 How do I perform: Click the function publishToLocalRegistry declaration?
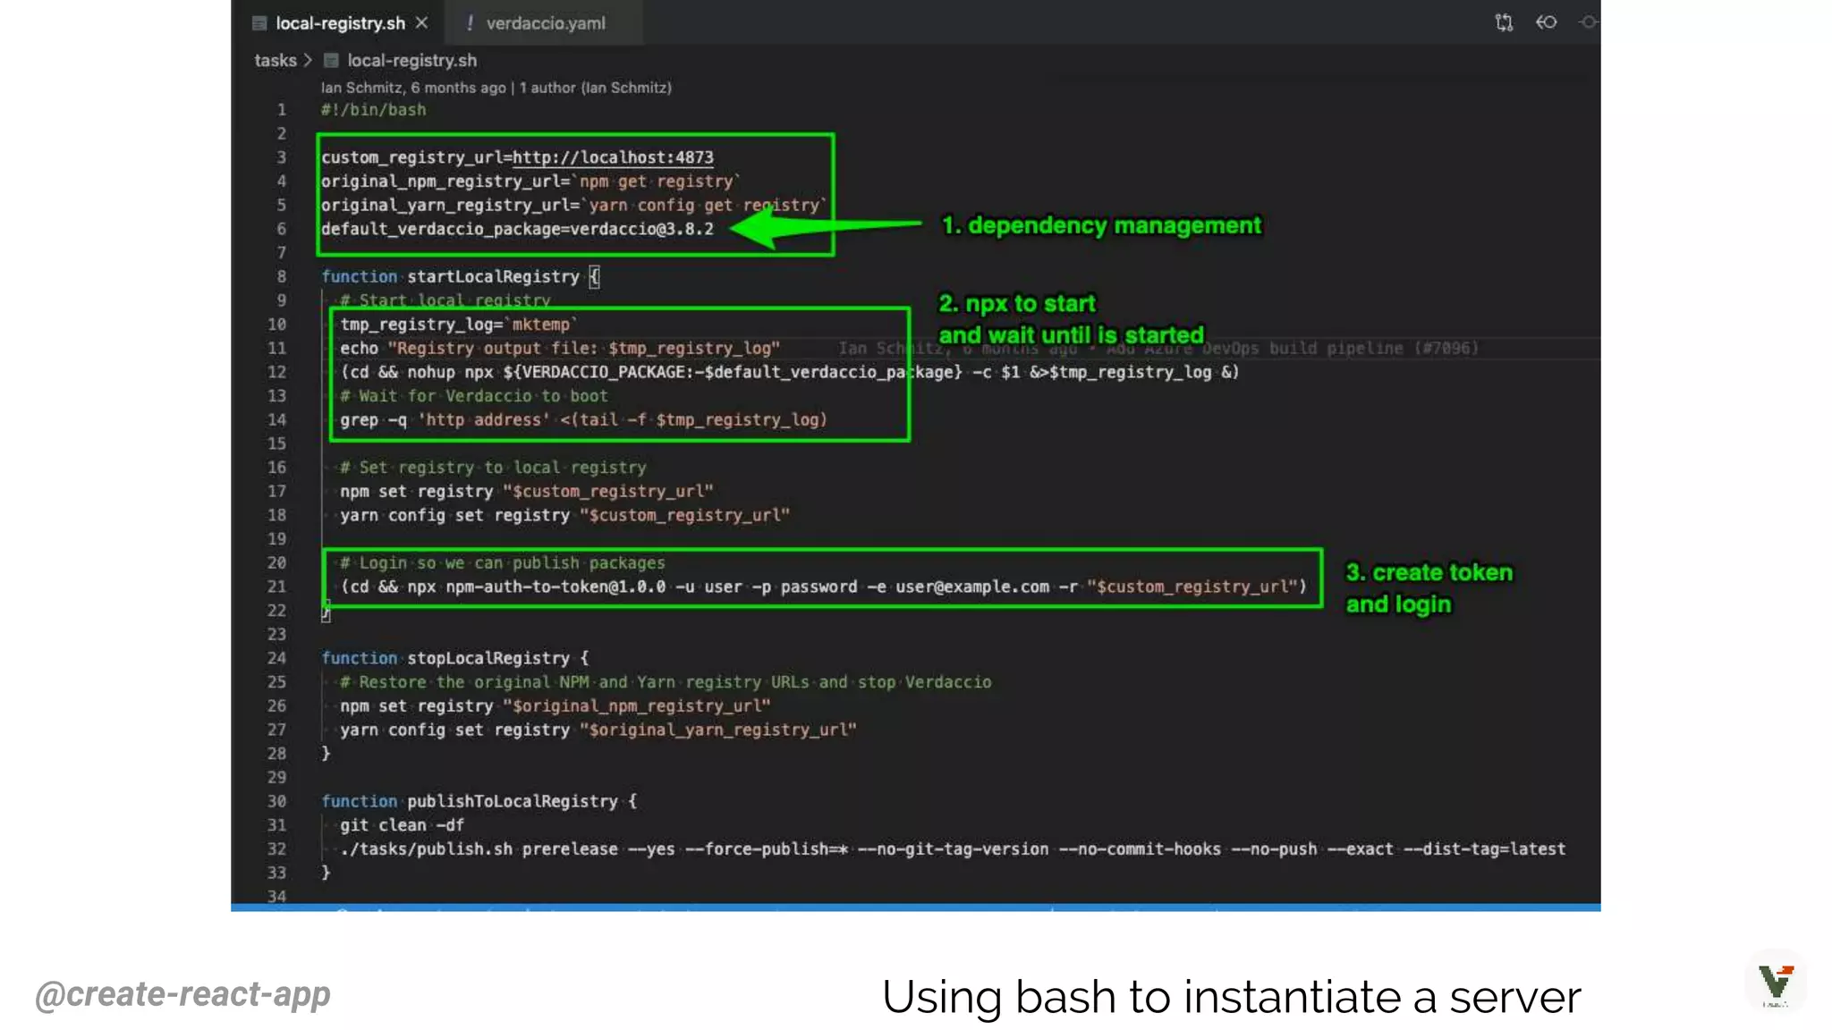[x=479, y=802]
